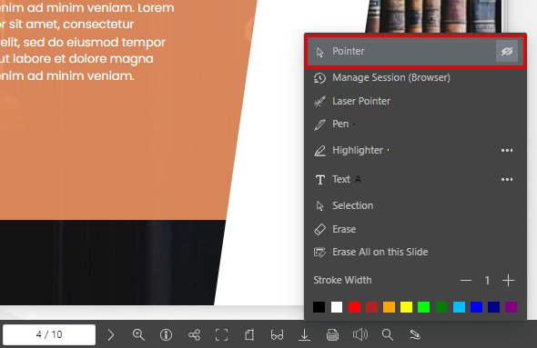This screenshot has height=348, width=537.
Task: Pick the yellow color swatch
Action: 407,307
